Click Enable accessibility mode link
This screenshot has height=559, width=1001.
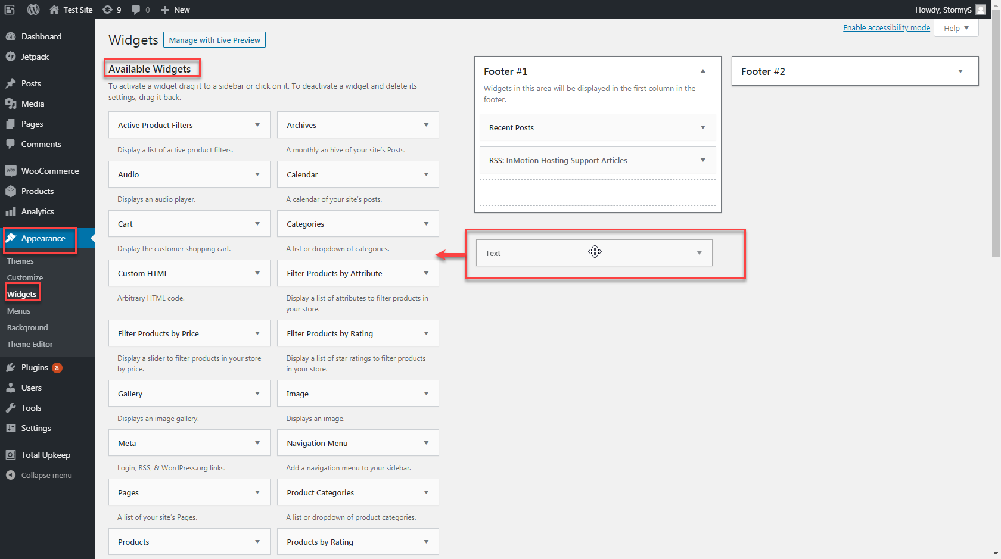[886, 27]
